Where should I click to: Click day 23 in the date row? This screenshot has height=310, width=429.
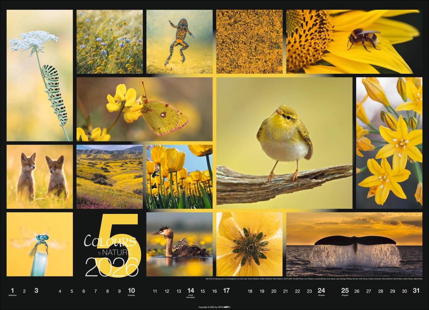309,291
